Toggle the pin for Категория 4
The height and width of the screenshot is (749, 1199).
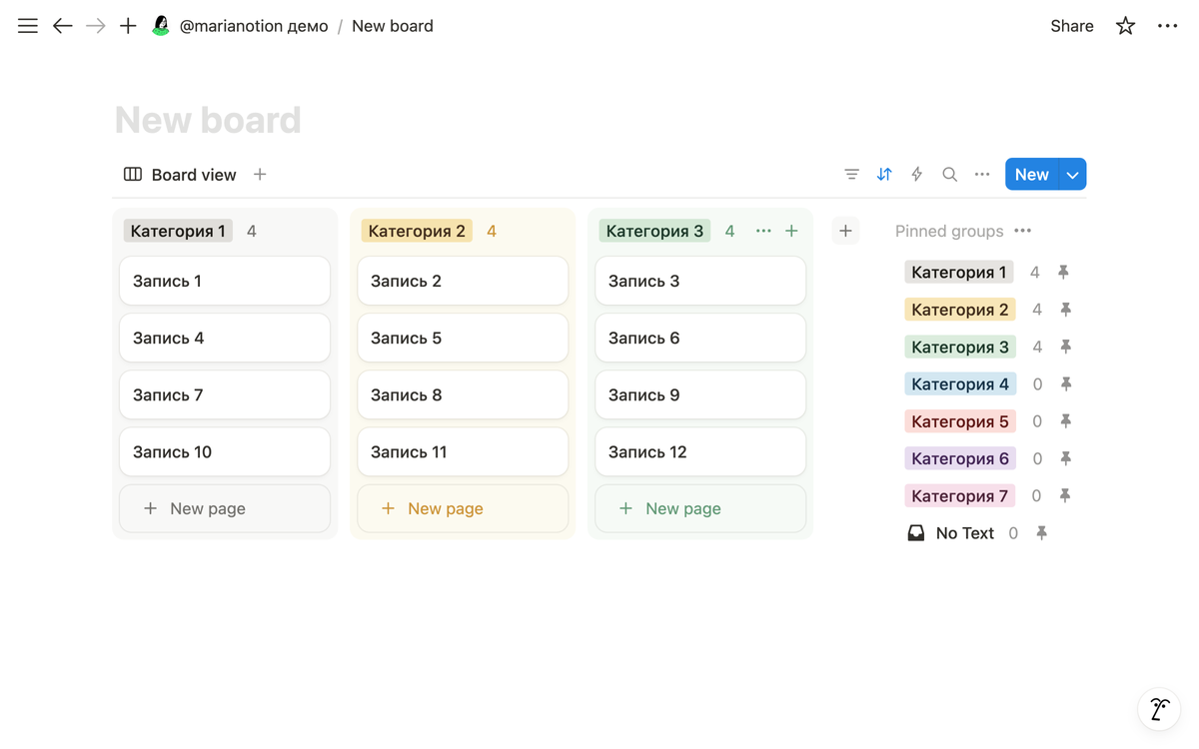pyautogui.click(x=1065, y=383)
